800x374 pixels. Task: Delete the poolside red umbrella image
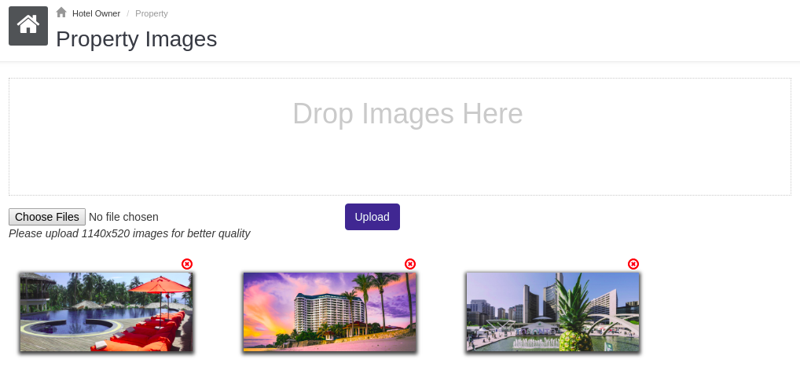[187, 264]
